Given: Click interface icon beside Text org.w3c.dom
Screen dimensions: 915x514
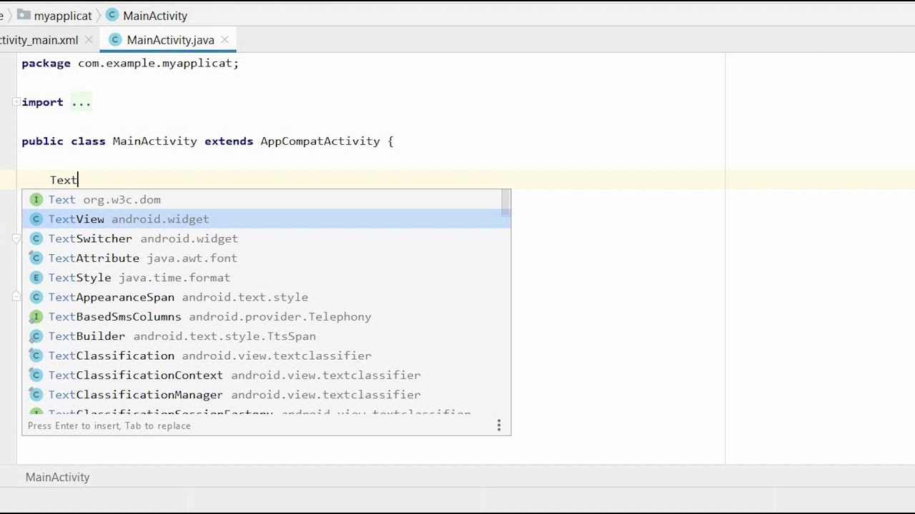Looking at the screenshot, I should pyautogui.click(x=36, y=200).
